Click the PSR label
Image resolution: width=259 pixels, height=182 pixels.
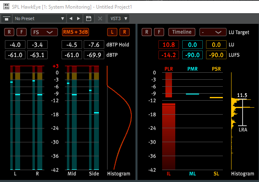pos(216,69)
